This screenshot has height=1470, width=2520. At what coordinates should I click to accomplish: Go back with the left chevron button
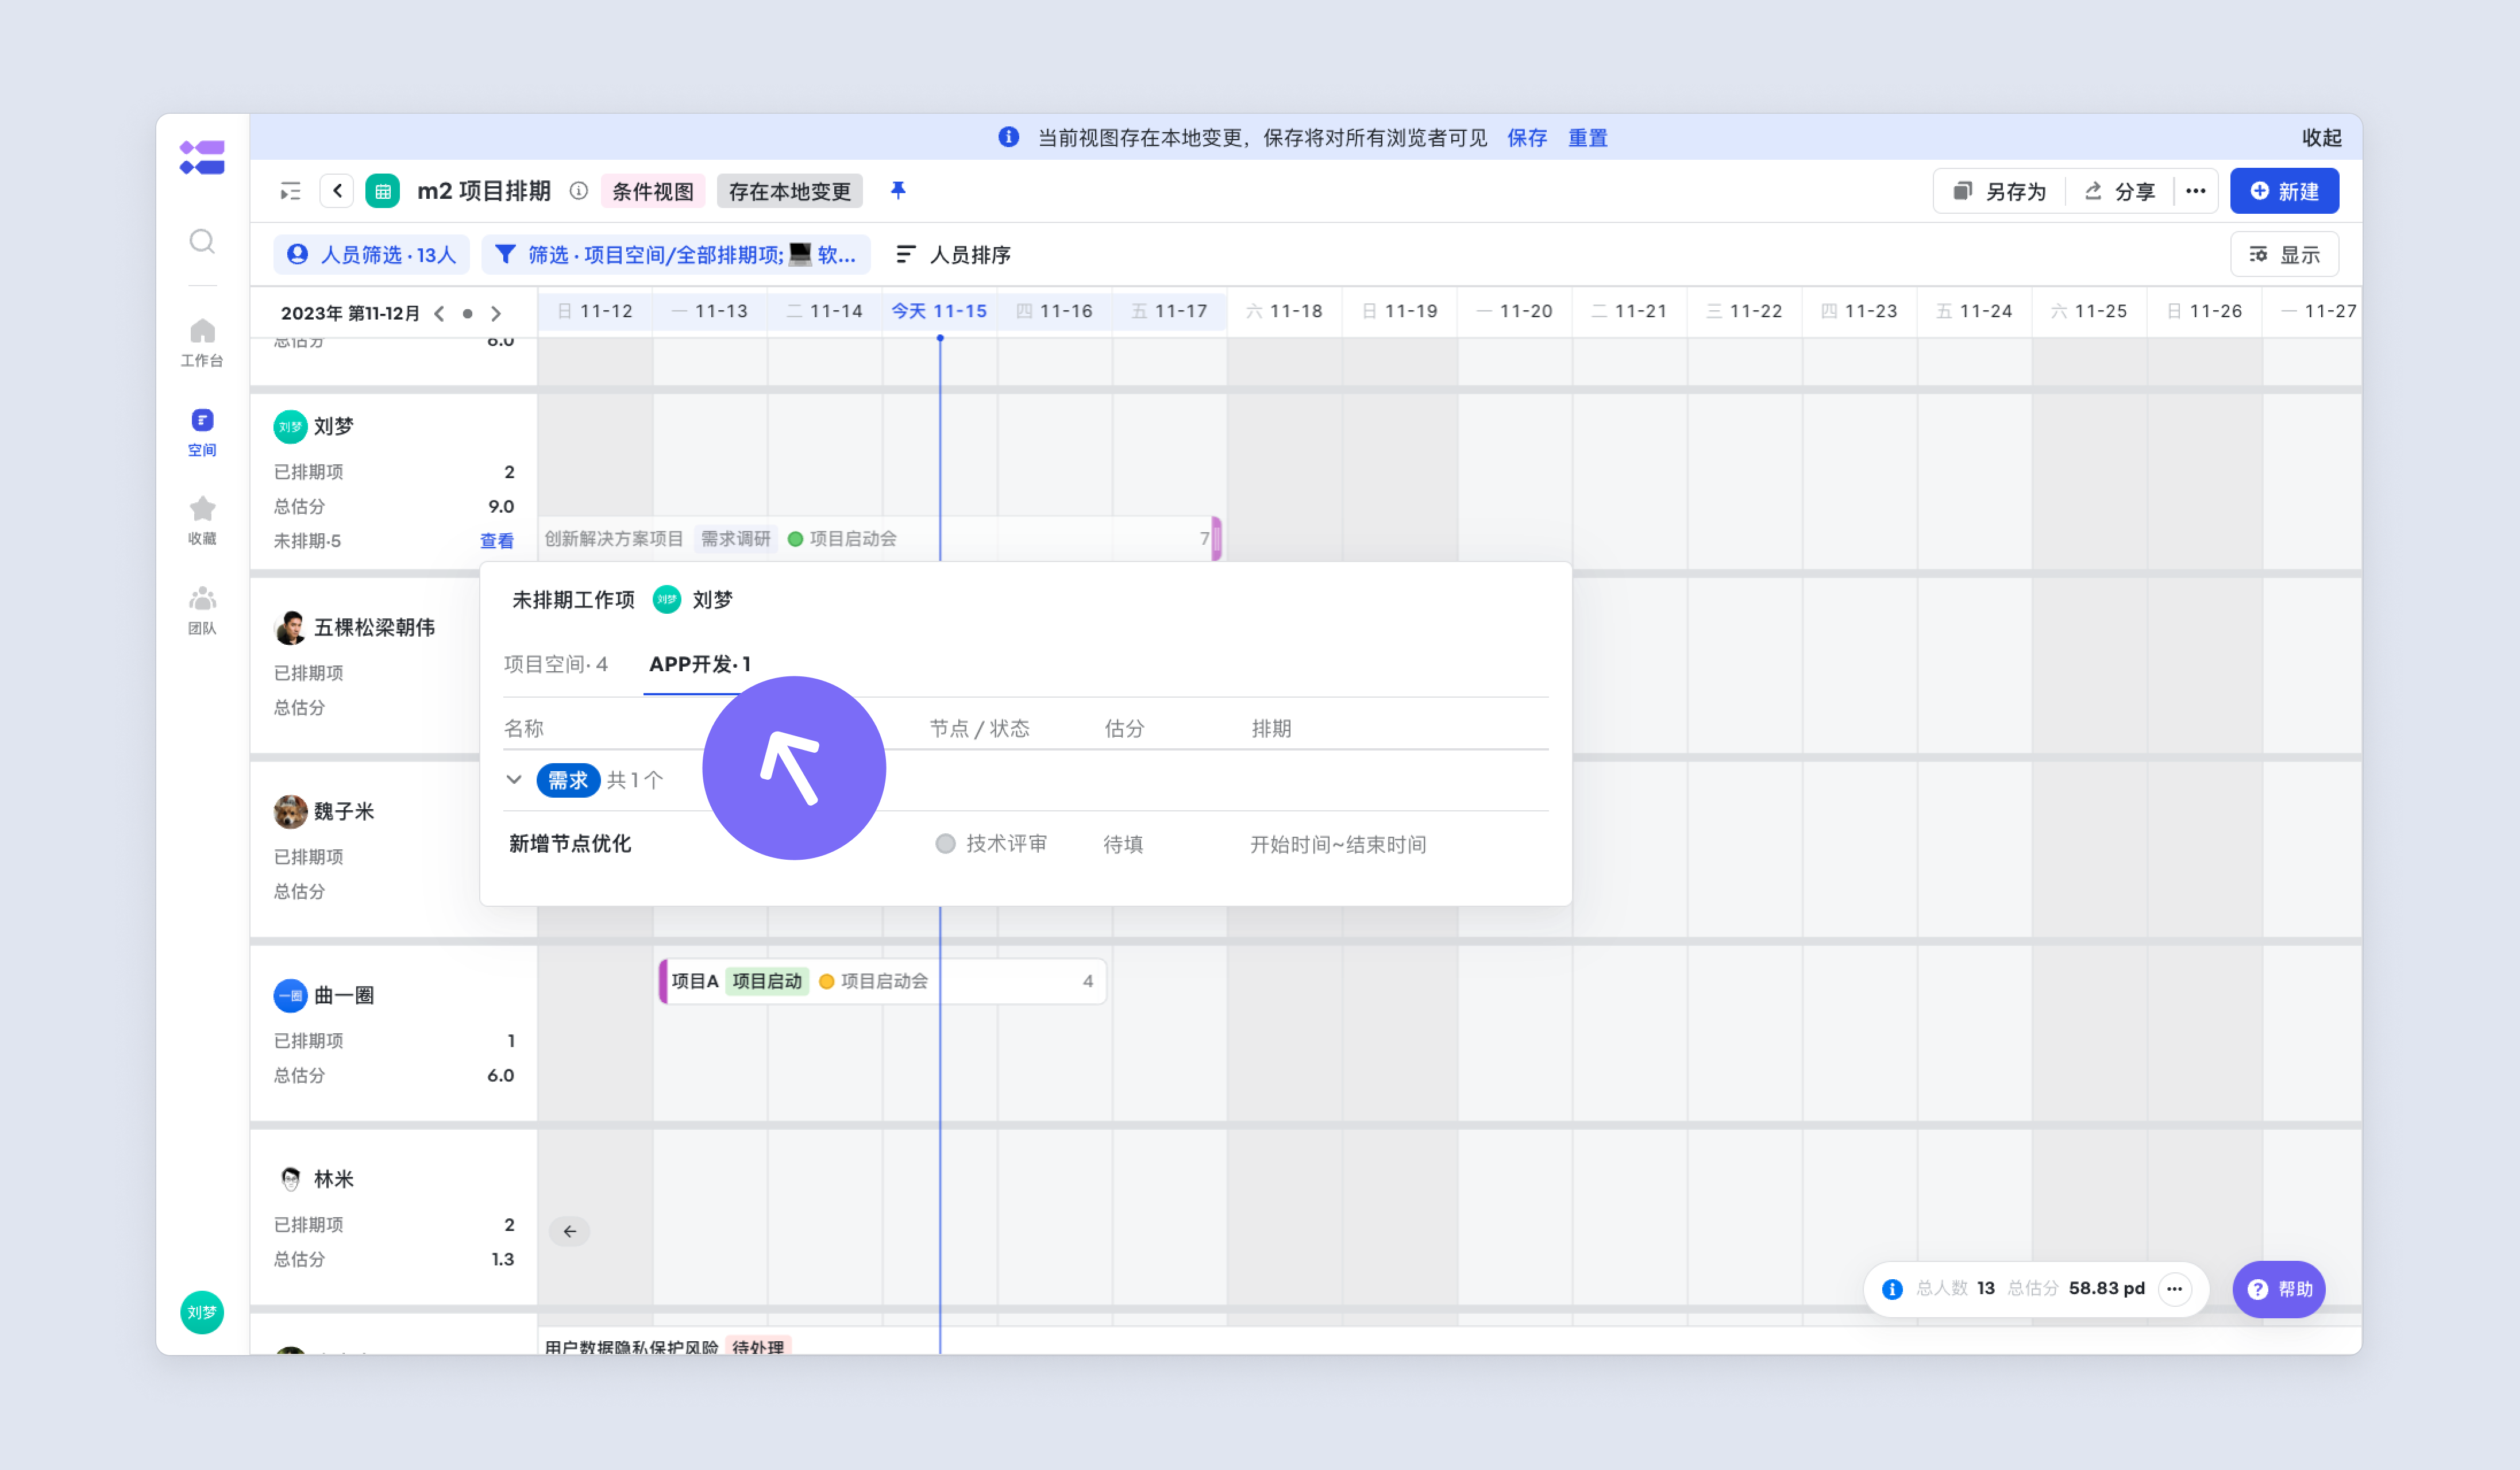pos(338,191)
